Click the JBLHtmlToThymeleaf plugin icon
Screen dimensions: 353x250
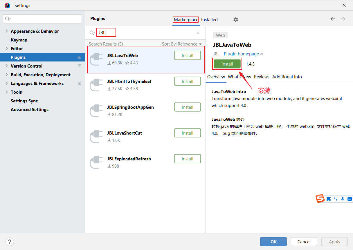point(96,85)
